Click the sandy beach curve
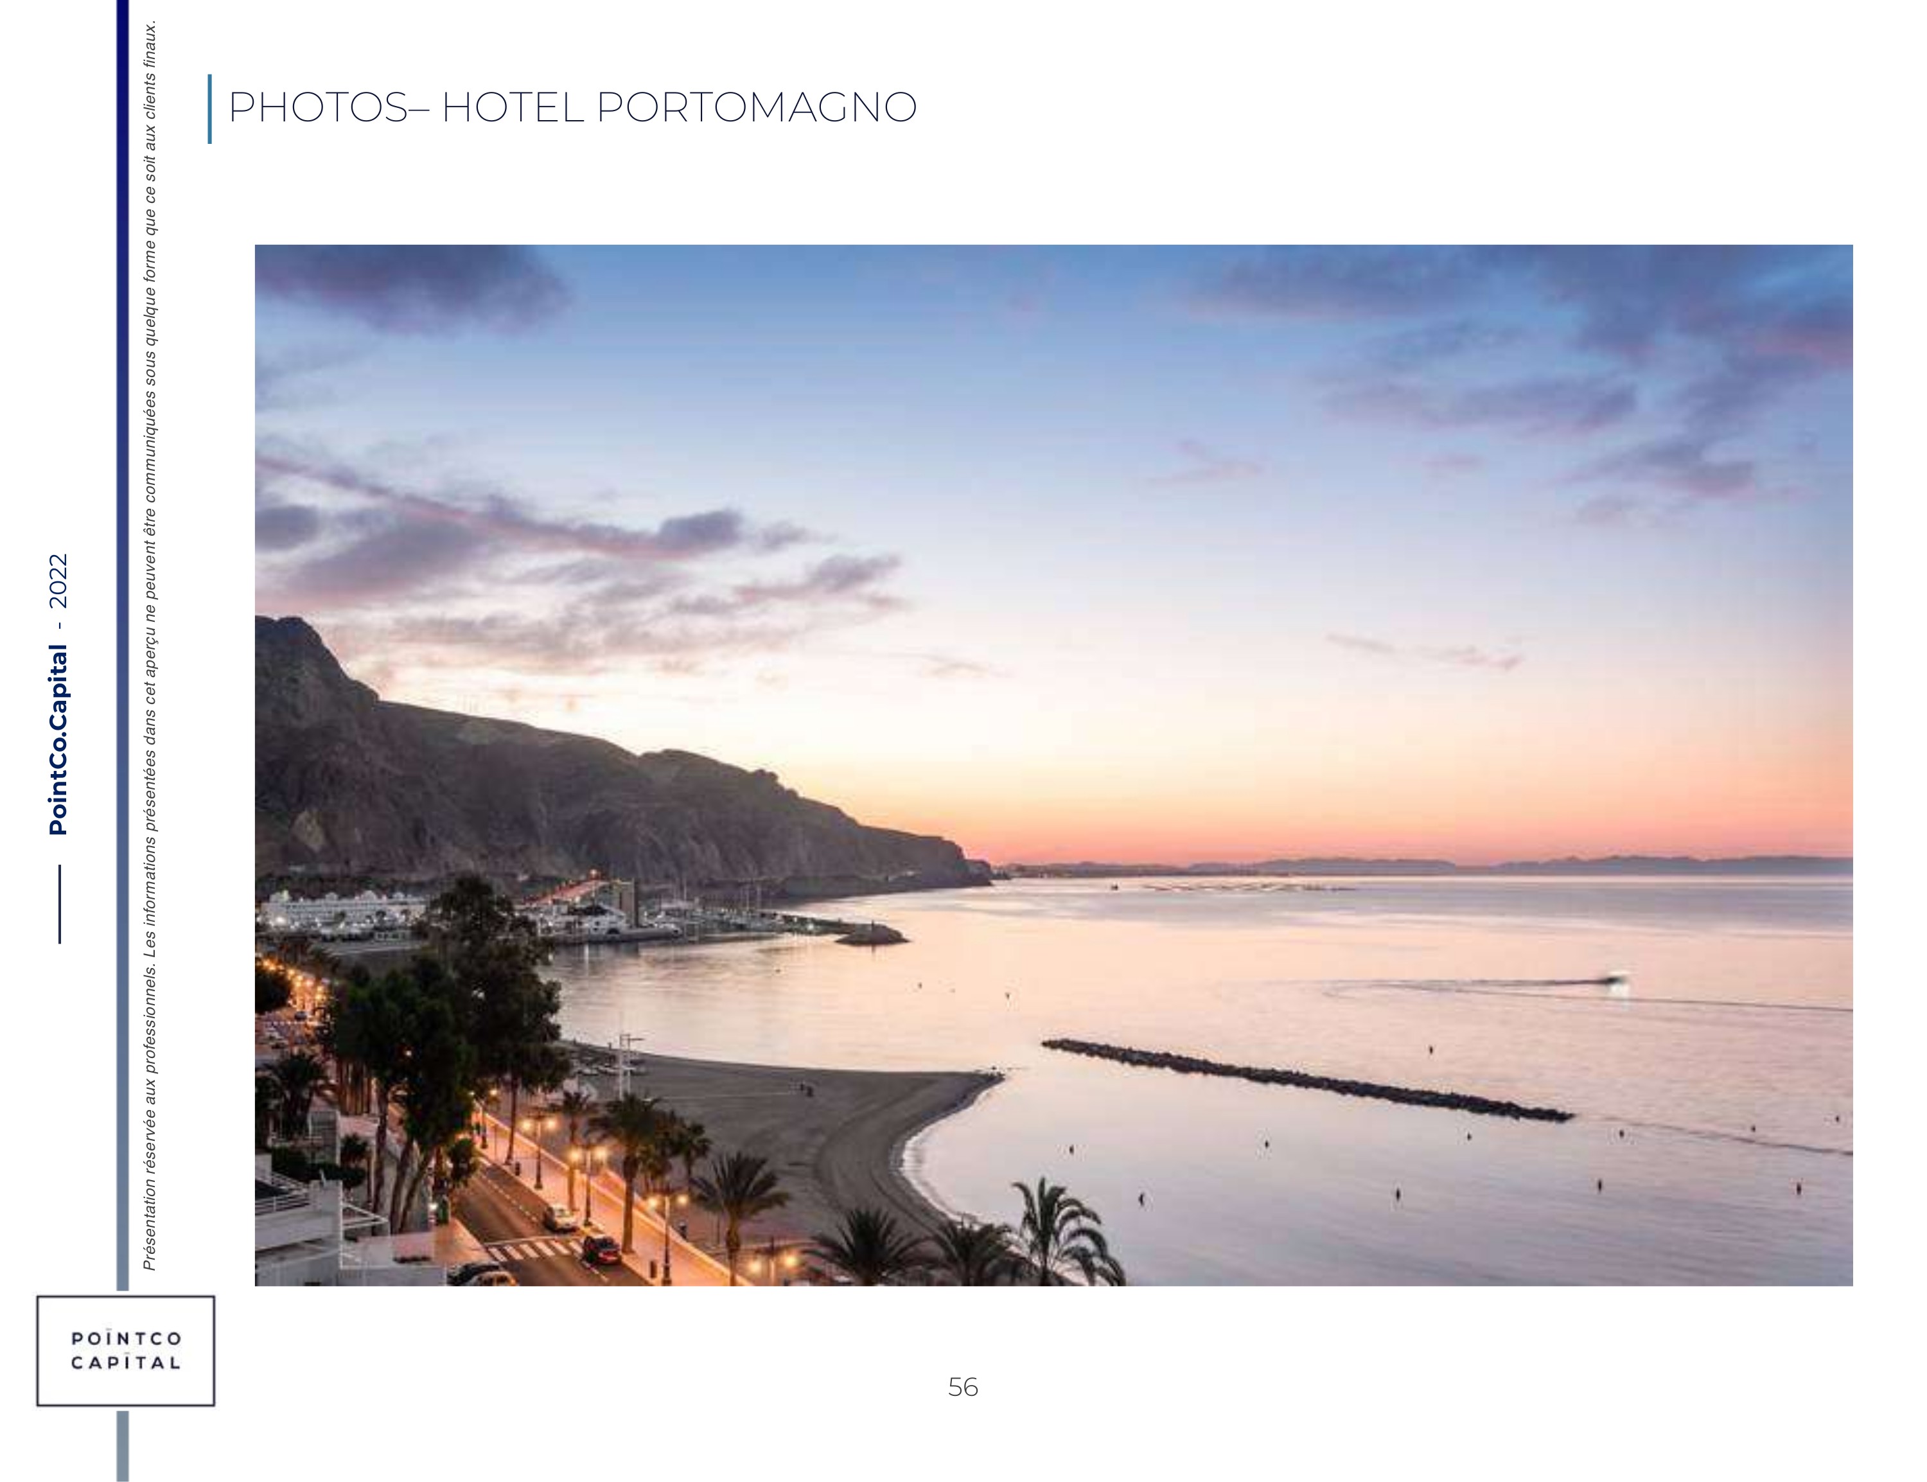The image size is (1927, 1482). coord(820,1138)
